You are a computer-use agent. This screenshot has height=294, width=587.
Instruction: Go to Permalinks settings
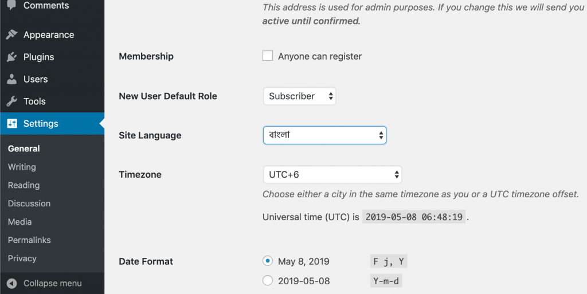(29, 240)
